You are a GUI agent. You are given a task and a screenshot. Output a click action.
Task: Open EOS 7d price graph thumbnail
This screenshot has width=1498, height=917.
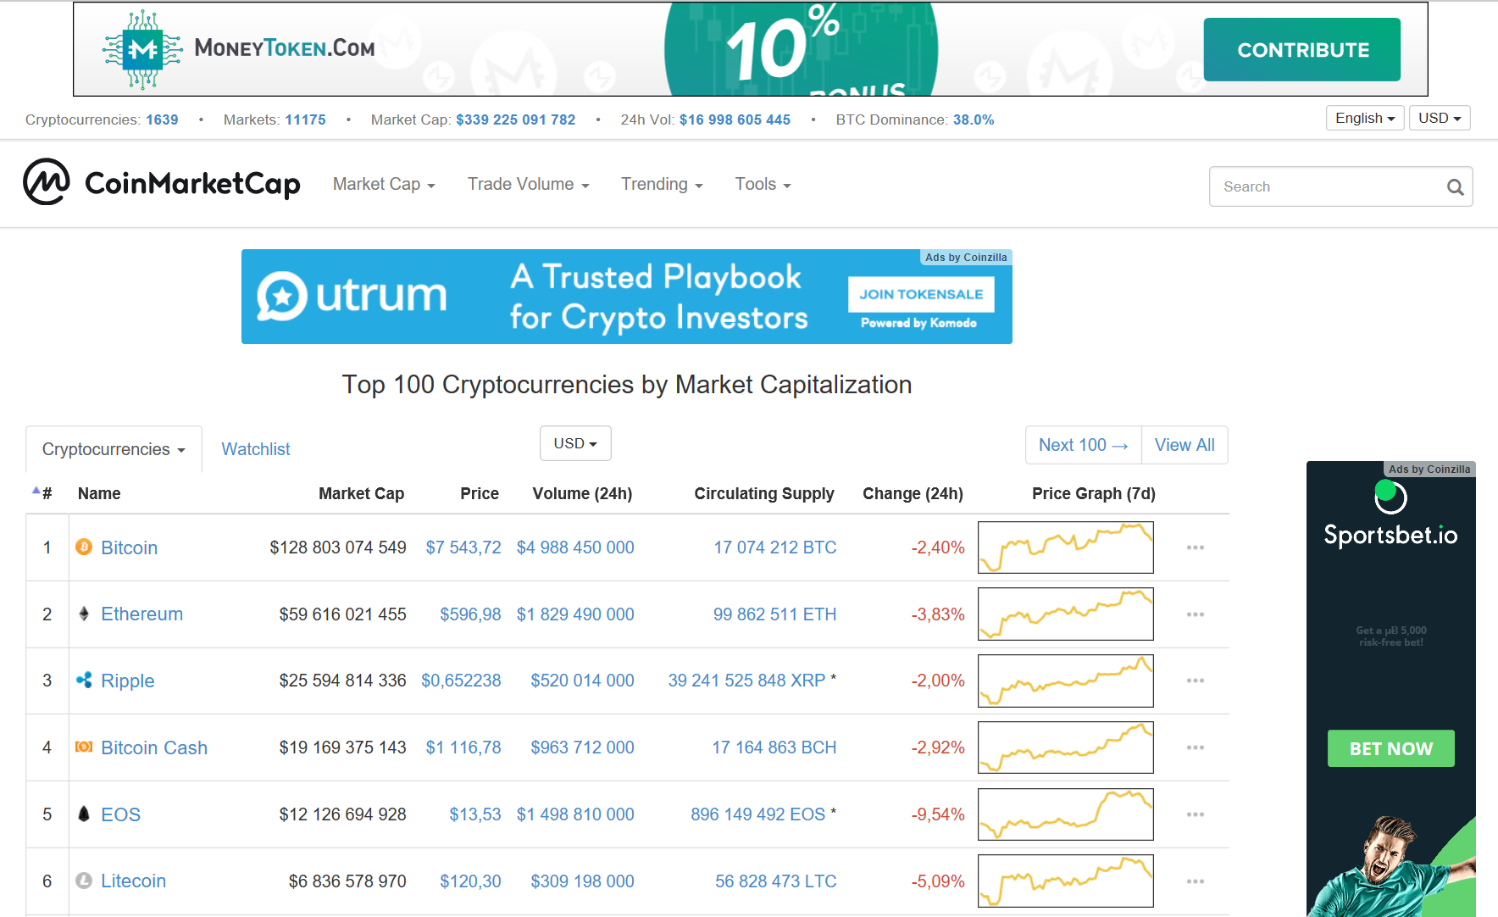coord(1065,814)
